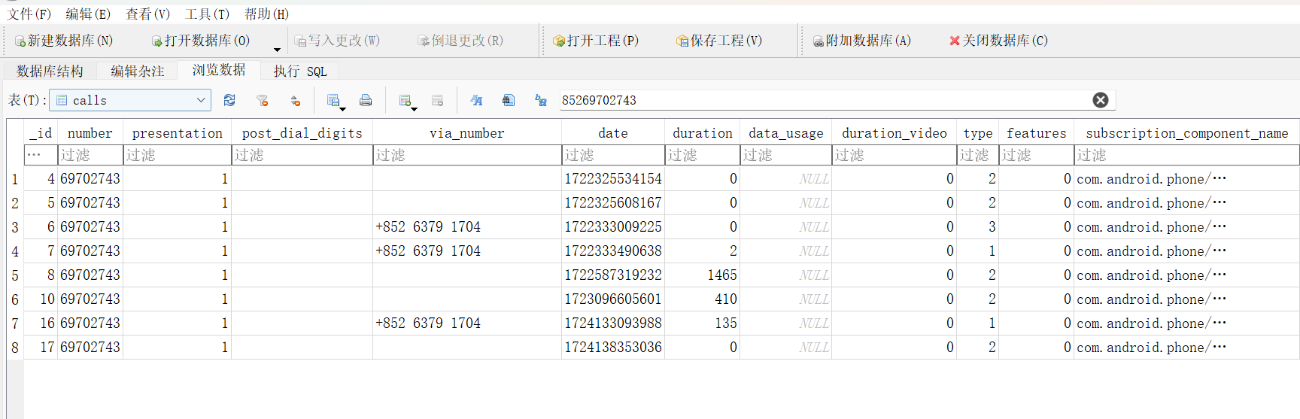Click Open Database (打开数据库) in the toolbar
This screenshot has height=419, width=1300.
click(200, 41)
